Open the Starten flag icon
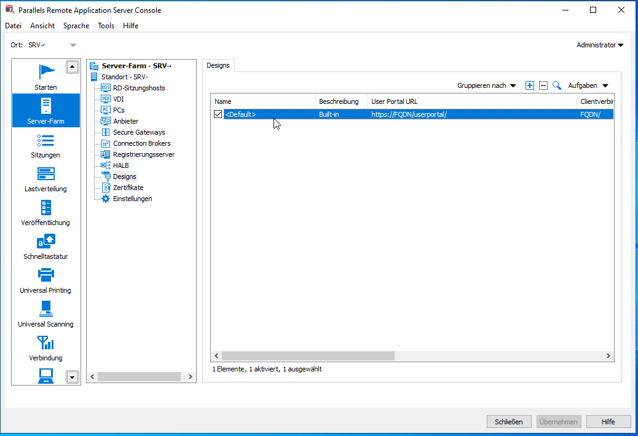 pos(46,72)
